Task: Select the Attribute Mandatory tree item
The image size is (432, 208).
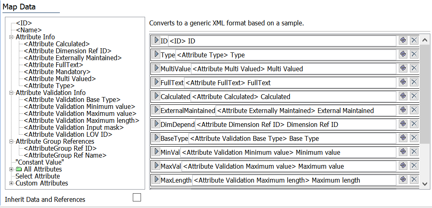Action: (x=57, y=72)
